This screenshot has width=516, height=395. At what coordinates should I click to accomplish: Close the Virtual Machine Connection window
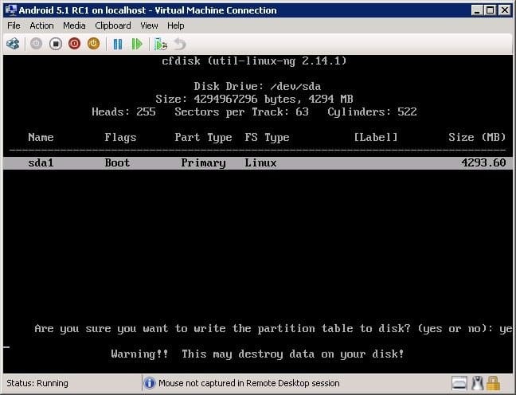(x=505, y=10)
